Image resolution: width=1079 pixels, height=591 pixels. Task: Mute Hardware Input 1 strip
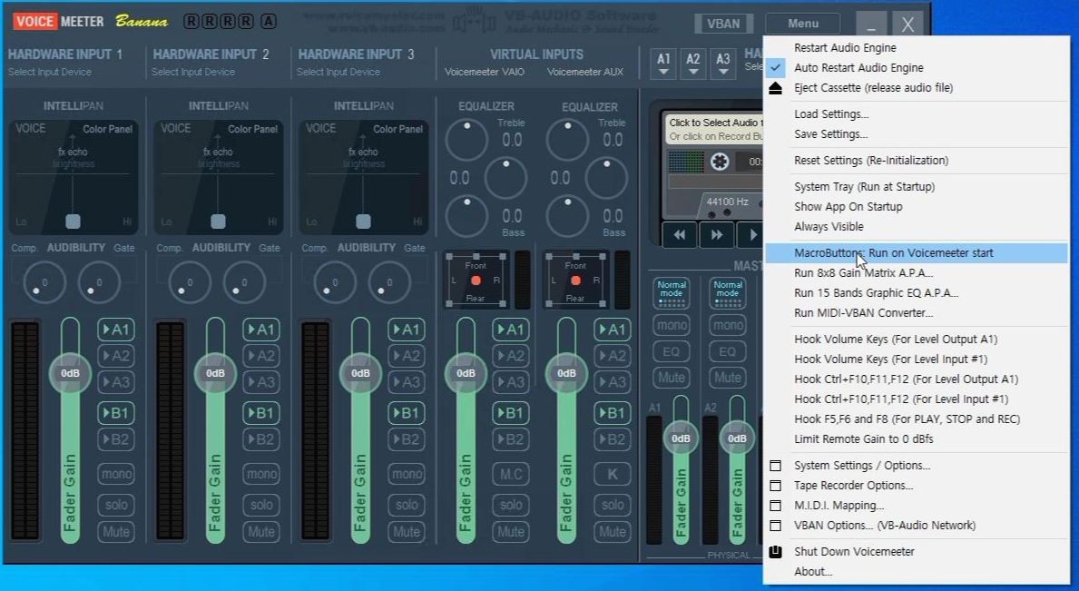pos(115,532)
